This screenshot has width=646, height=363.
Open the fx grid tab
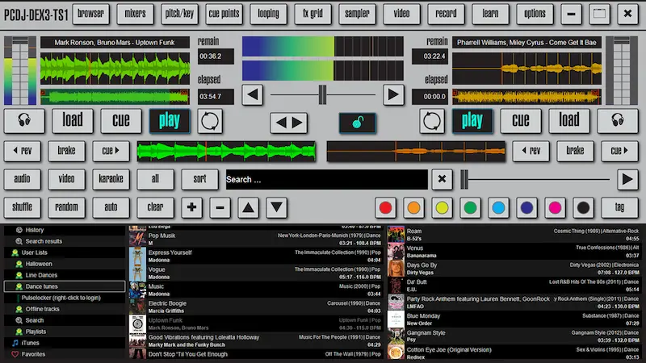click(x=313, y=14)
